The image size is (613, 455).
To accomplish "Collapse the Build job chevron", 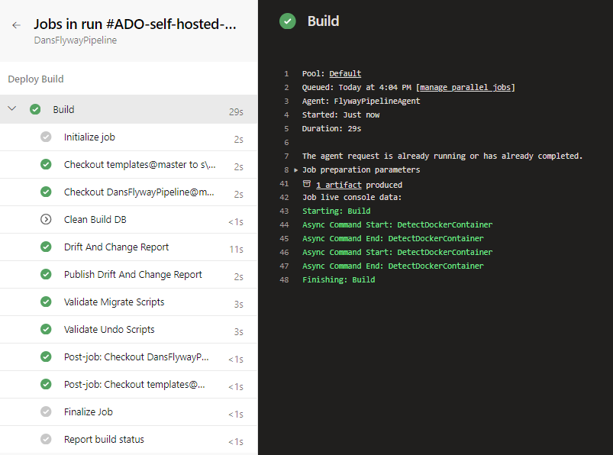I will (x=12, y=108).
